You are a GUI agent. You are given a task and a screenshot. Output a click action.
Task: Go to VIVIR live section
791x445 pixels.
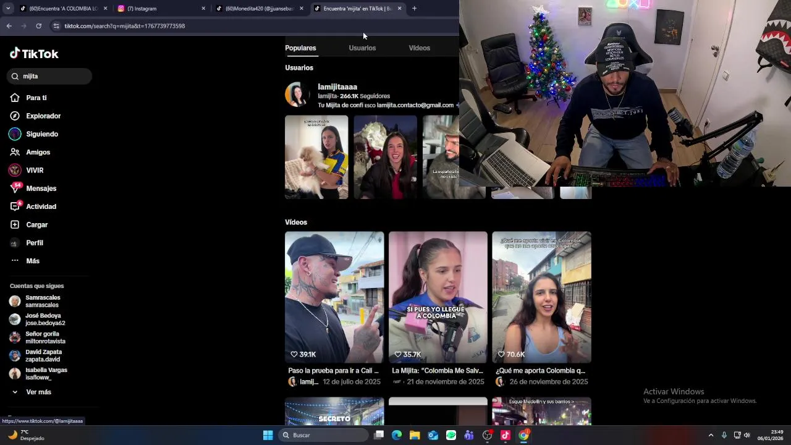point(35,170)
